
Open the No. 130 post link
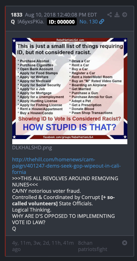[x=88, y=22]
